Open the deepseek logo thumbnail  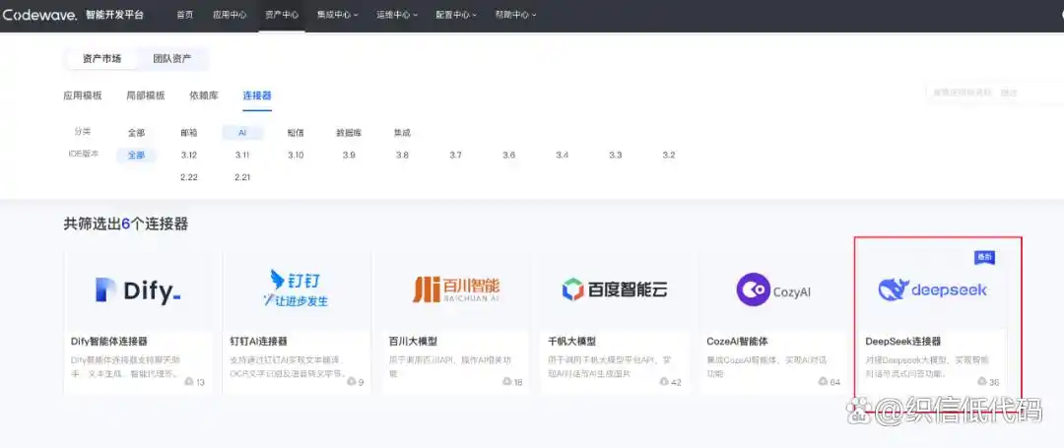click(x=932, y=290)
